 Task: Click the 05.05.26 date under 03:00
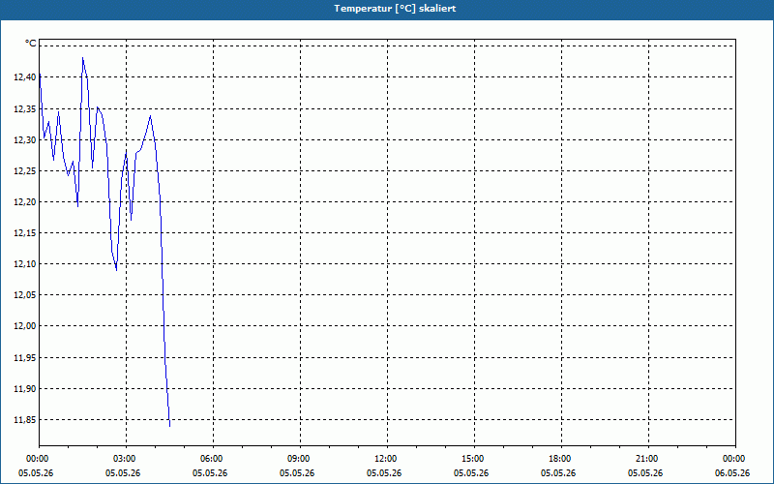coord(123,473)
